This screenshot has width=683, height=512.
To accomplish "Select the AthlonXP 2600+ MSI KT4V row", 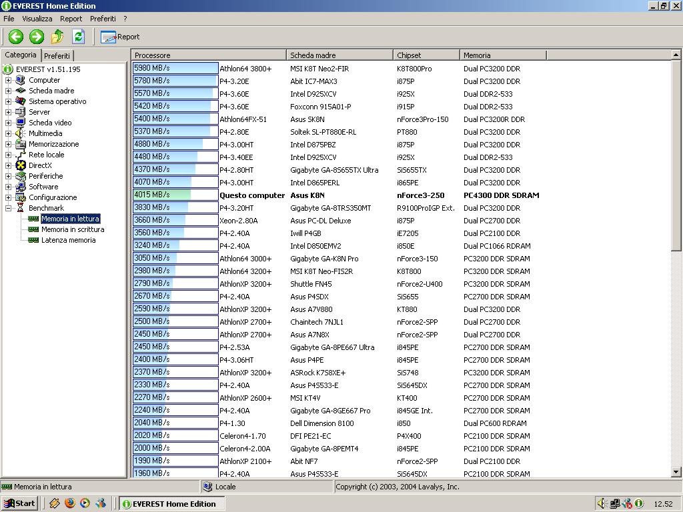I will point(401,398).
